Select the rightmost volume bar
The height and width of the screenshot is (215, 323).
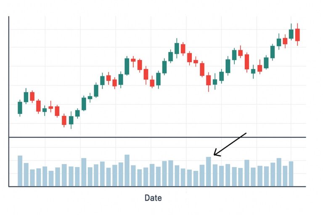[x=291, y=173]
